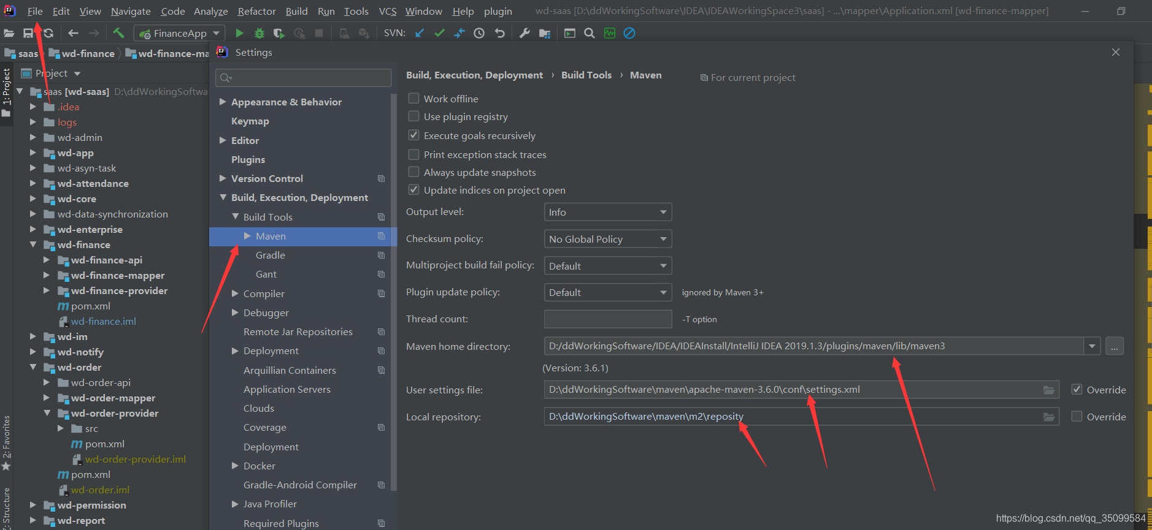Uncheck Execute goals recursively
The image size is (1152, 530).
[x=414, y=135]
